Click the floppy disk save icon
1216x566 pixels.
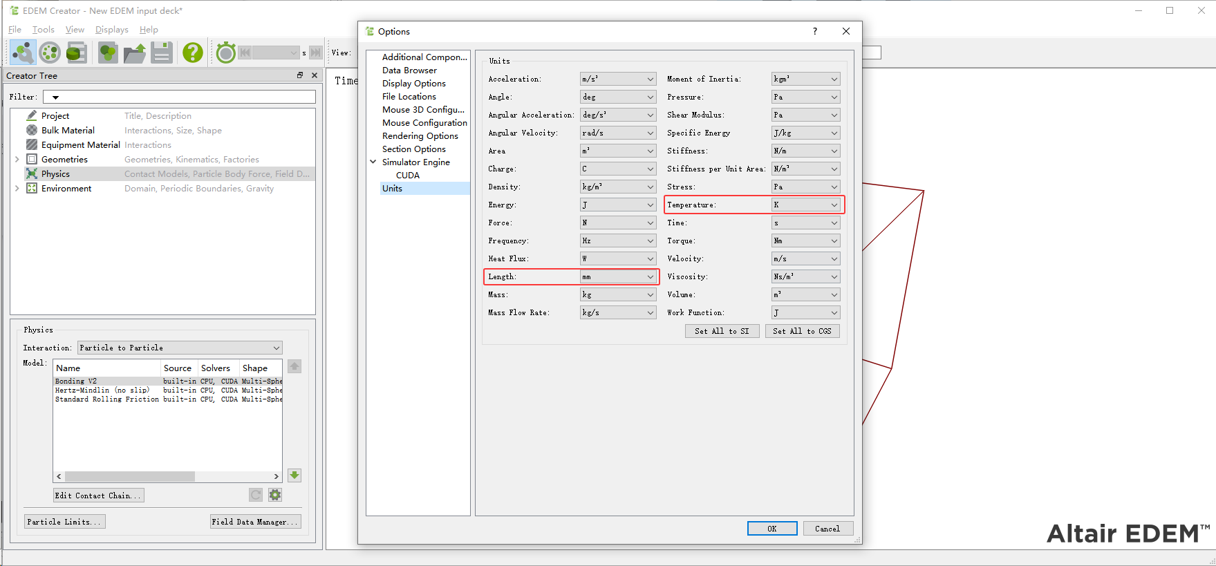click(x=162, y=53)
